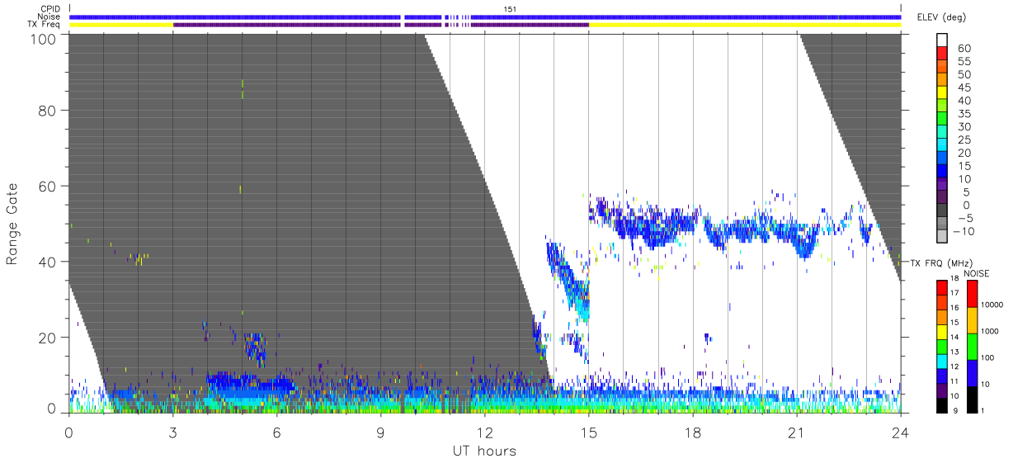1013x468 pixels.
Task: Click the blue swatch in NOISE color bar
Action: point(973,372)
